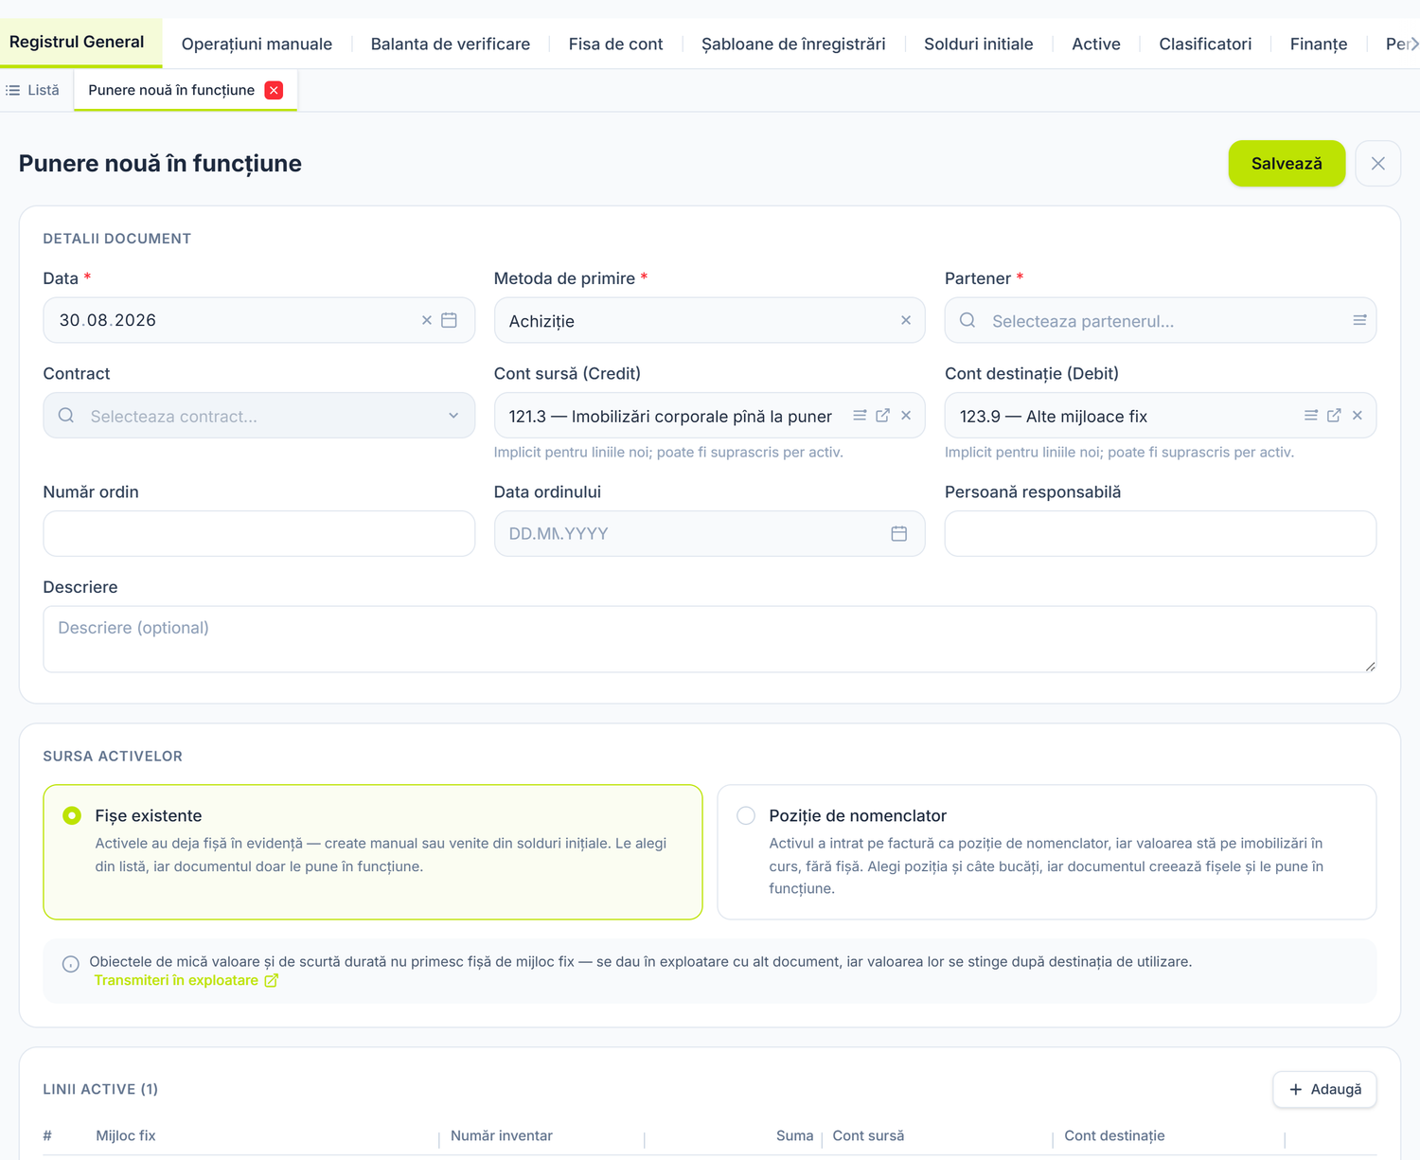The width and height of the screenshot is (1420, 1160).
Task: Open Cont destinație account 123.9 externally
Action: coord(1334,416)
